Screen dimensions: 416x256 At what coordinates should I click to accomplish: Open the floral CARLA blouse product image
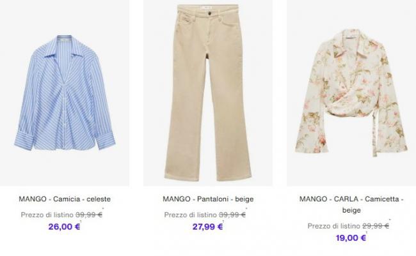pos(351,93)
